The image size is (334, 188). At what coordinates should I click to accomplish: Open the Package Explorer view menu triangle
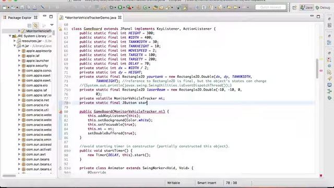(52, 25)
